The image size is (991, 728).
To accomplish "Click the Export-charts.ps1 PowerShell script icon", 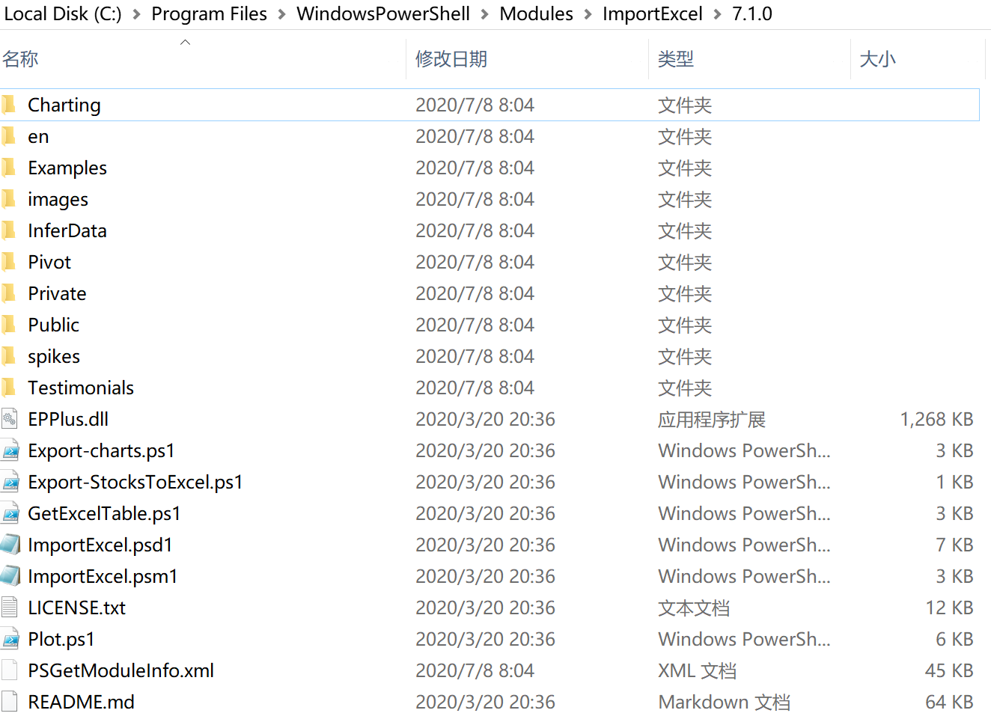I will point(10,450).
